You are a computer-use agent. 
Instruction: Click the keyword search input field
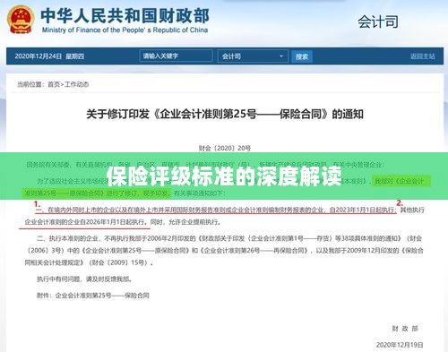[176, 56]
